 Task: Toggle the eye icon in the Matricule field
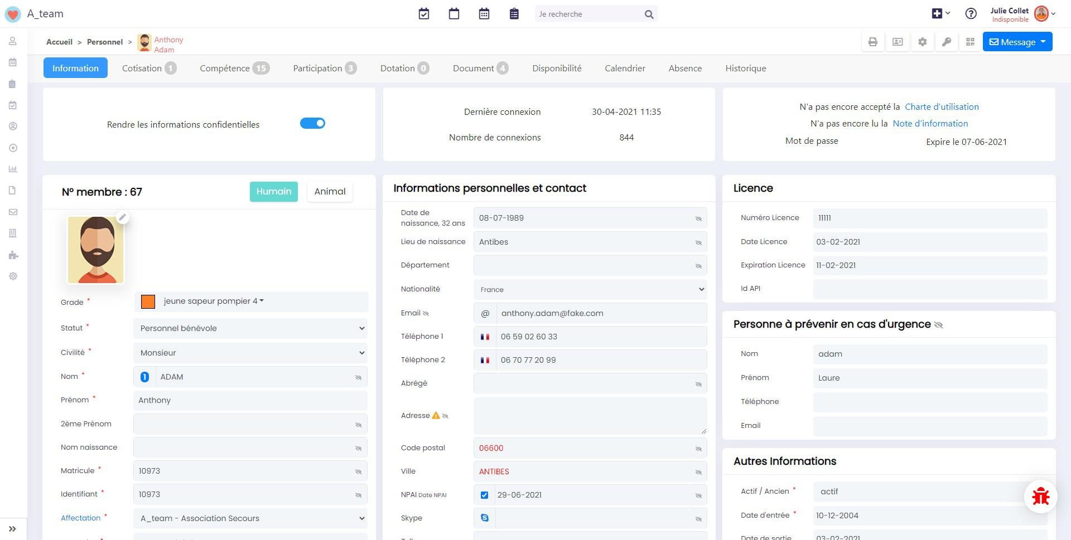[x=359, y=471]
